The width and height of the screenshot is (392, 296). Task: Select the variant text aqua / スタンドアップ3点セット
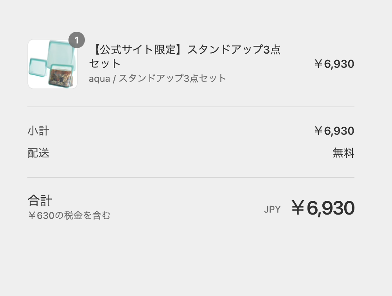[x=158, y=78]
